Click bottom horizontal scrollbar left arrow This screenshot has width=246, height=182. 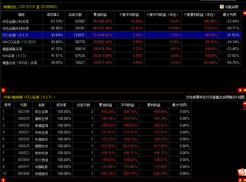[3, 180]
